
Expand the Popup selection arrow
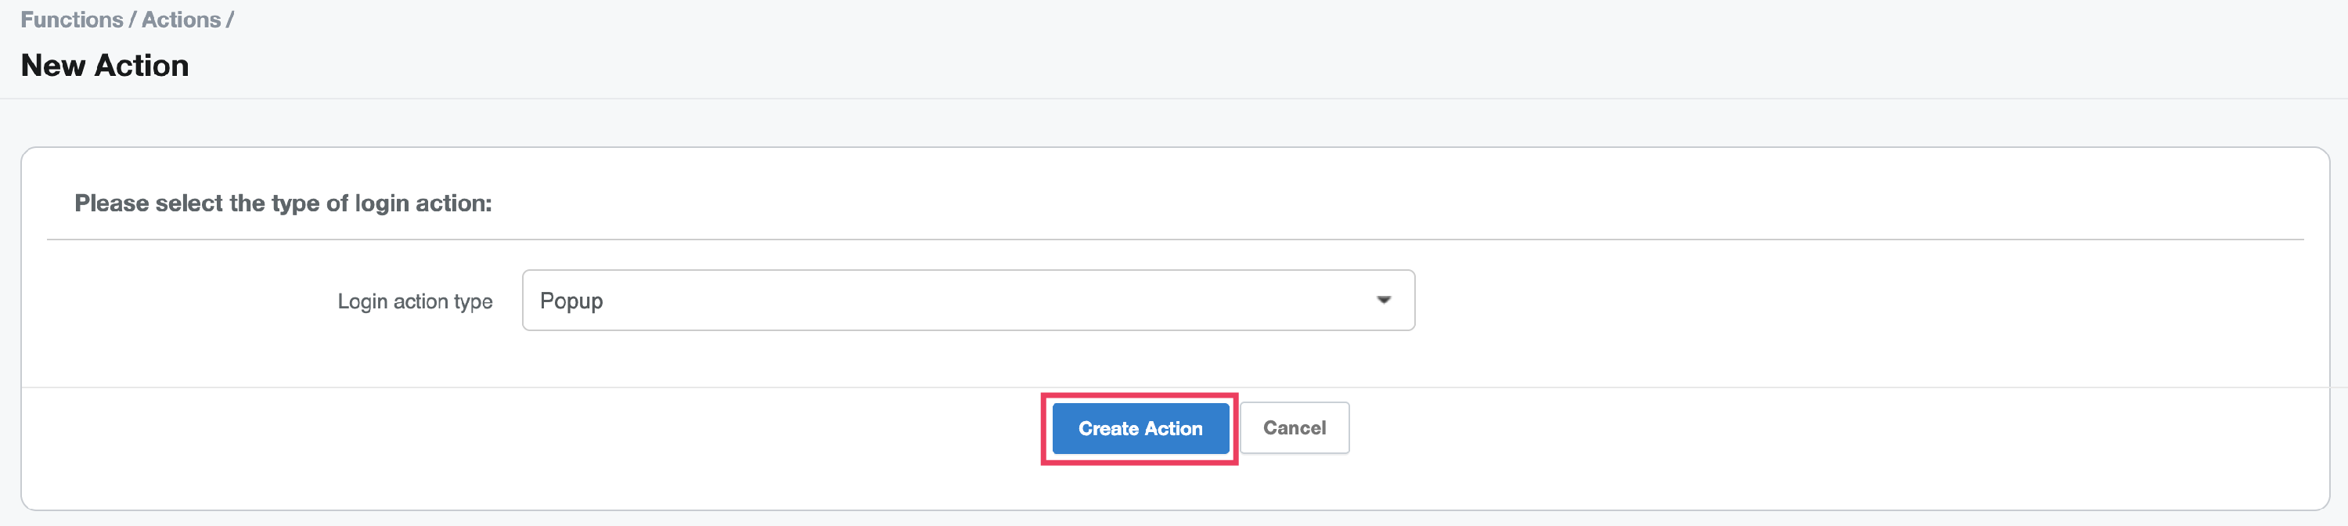(1383, 300)
